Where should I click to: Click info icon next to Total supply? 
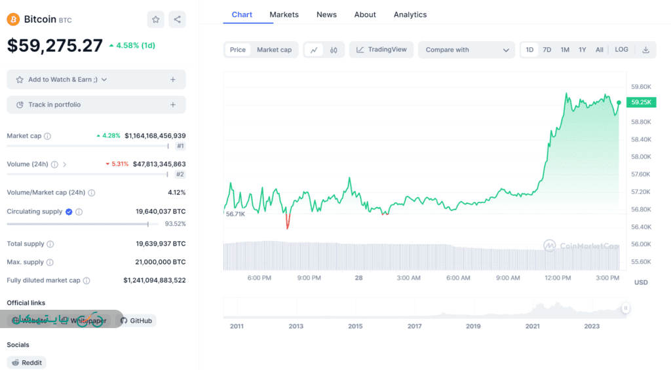(x=50, y=244)
